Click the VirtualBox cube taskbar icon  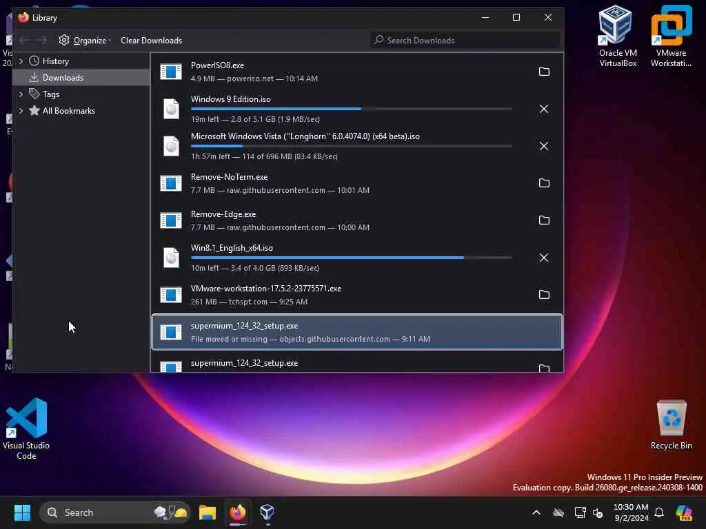pos(267,512)
